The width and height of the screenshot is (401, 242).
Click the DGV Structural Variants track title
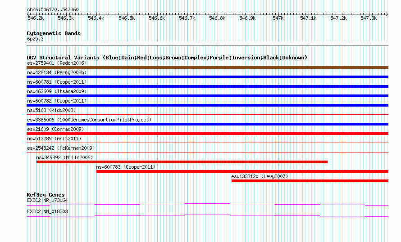pos(167,58)
